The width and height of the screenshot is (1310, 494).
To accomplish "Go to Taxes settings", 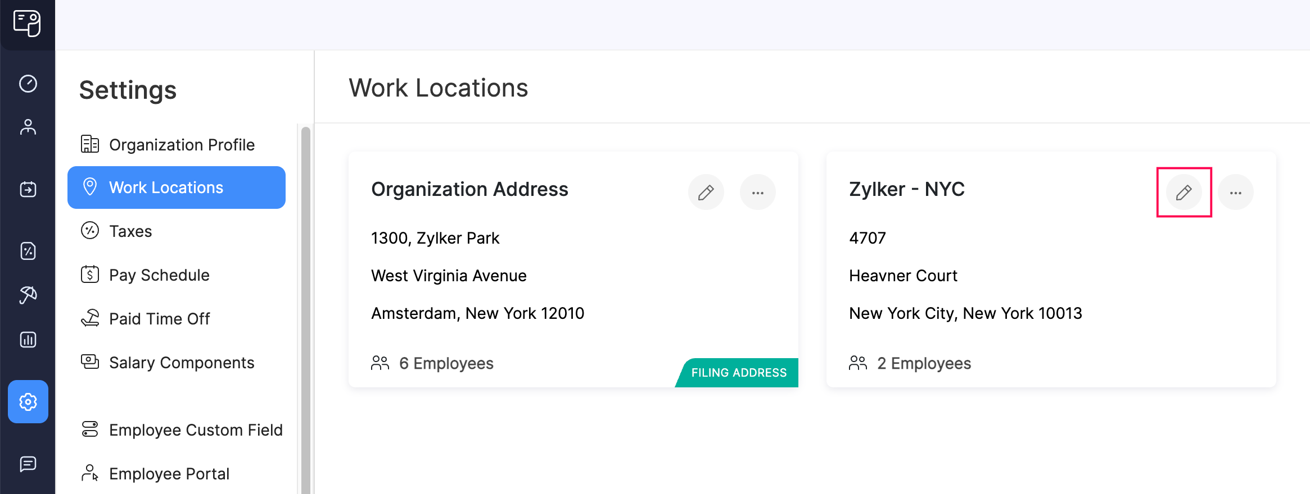I will 130,231.
